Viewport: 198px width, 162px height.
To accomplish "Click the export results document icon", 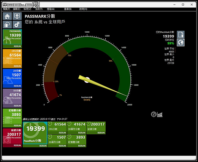I will [181, 35].
